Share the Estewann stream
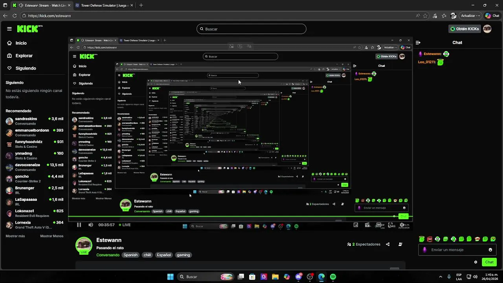Image resolution: width=503 pixels, height=283 pixels. pos(388,244)
